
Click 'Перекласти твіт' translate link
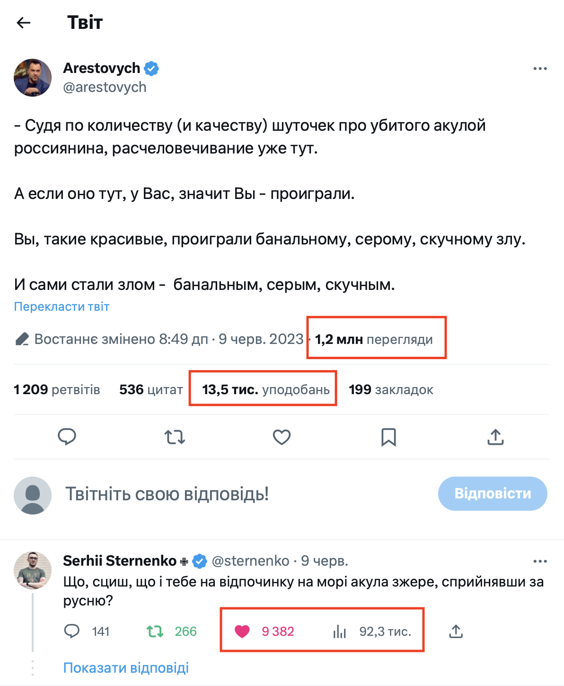62,307
